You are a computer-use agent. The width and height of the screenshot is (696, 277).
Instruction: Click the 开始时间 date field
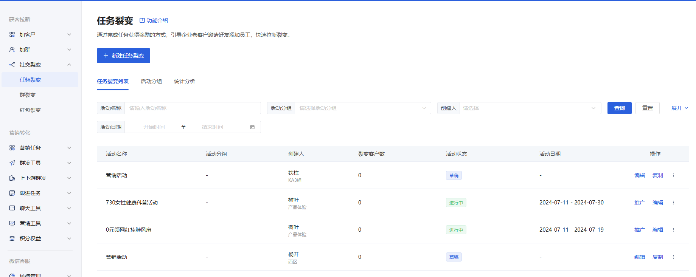(154, 127)
